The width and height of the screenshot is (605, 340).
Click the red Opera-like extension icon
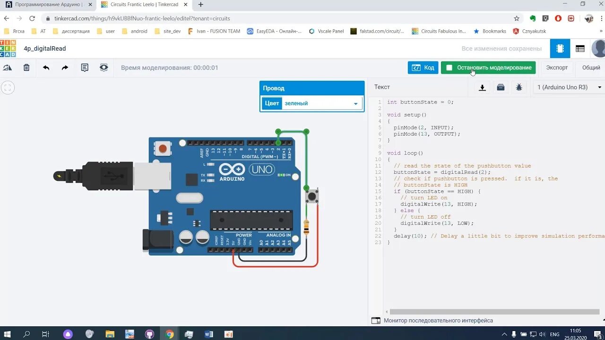tap(558, 18)
